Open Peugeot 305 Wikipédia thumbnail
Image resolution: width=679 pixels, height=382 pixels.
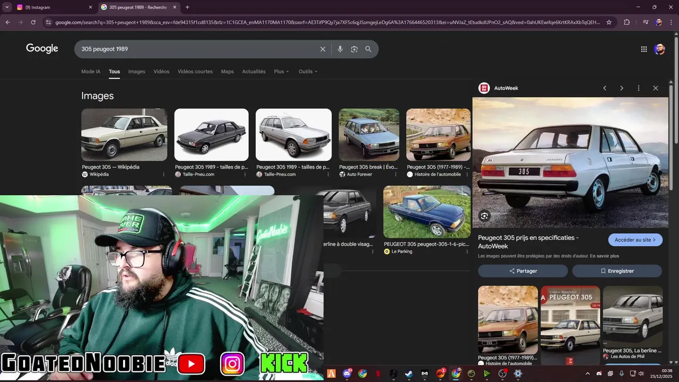coord(124,135)
